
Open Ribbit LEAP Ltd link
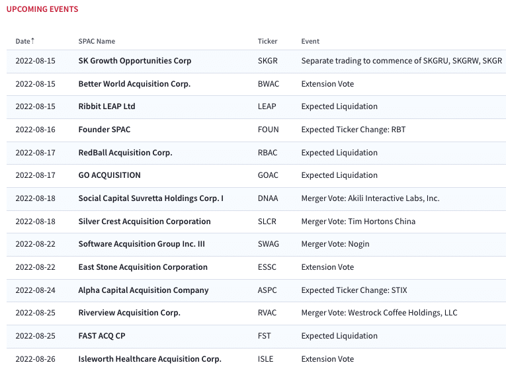[x=106, y=106]
